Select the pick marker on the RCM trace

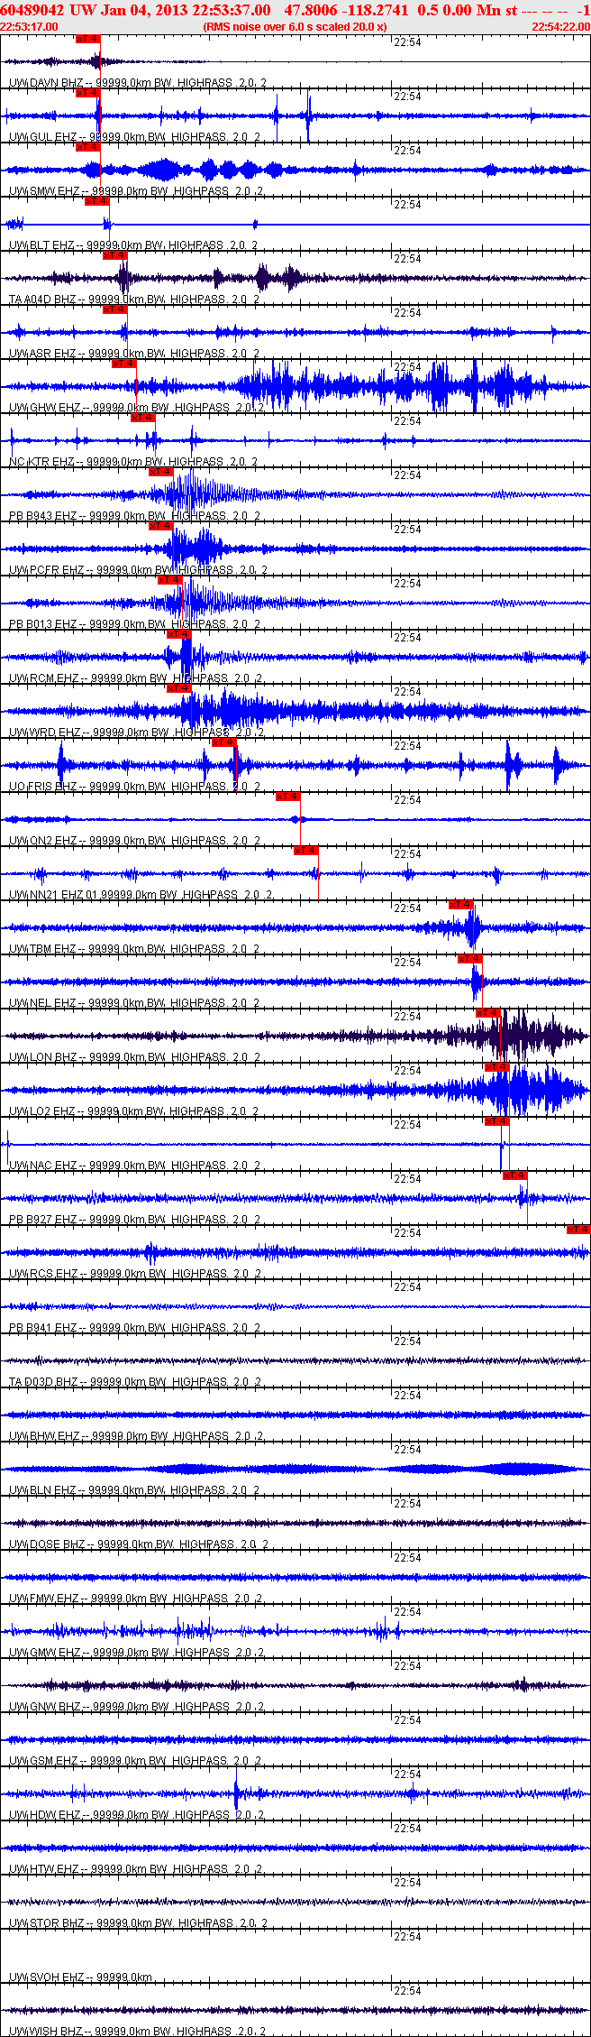coord(178,634)
